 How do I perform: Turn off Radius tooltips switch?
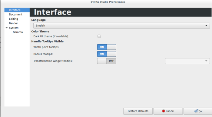(107, 54)
